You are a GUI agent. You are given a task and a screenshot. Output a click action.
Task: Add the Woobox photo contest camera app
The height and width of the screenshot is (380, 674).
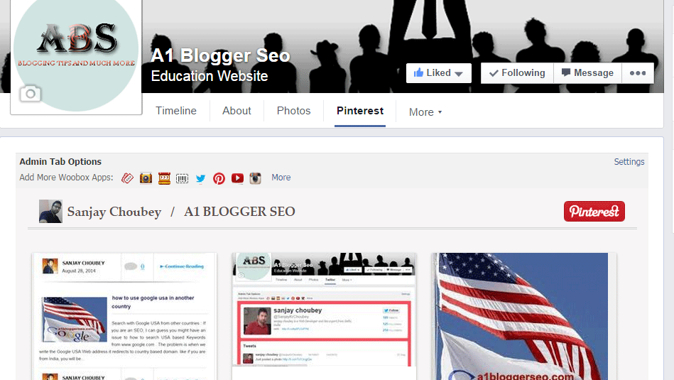(146, 178)
